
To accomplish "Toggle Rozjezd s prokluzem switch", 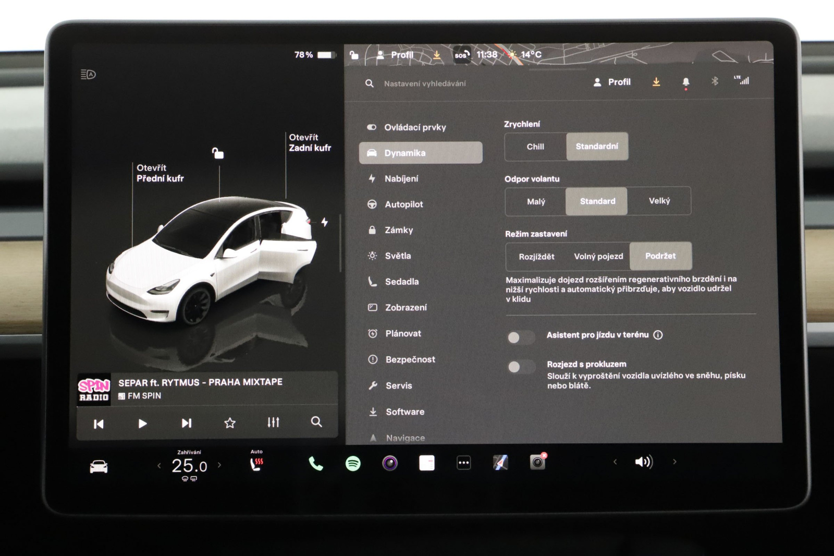I will (x=521, y=367).
